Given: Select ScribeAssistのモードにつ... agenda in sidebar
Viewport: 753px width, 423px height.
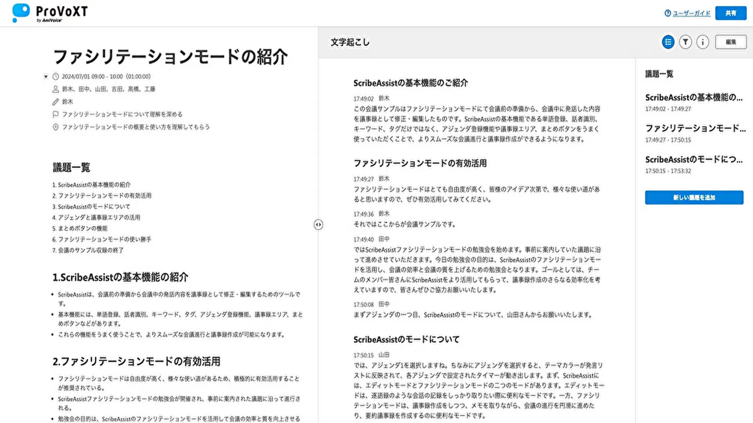Looking at the screenshot, I should tap(693, 159).
